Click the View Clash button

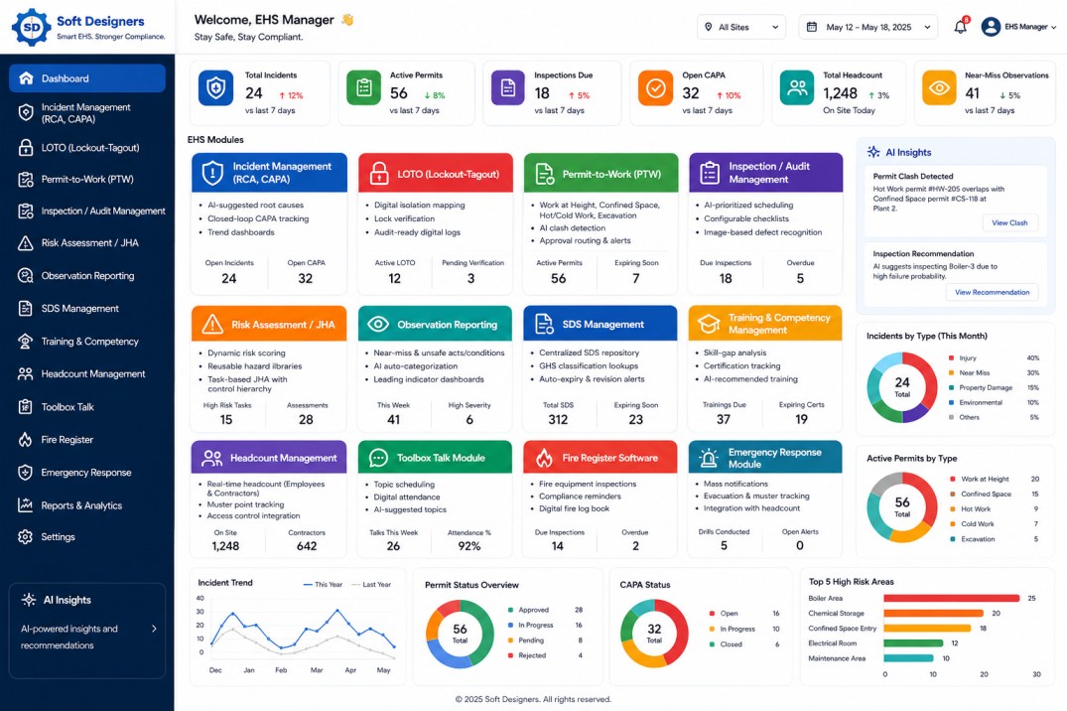(x=1009, y=222)
